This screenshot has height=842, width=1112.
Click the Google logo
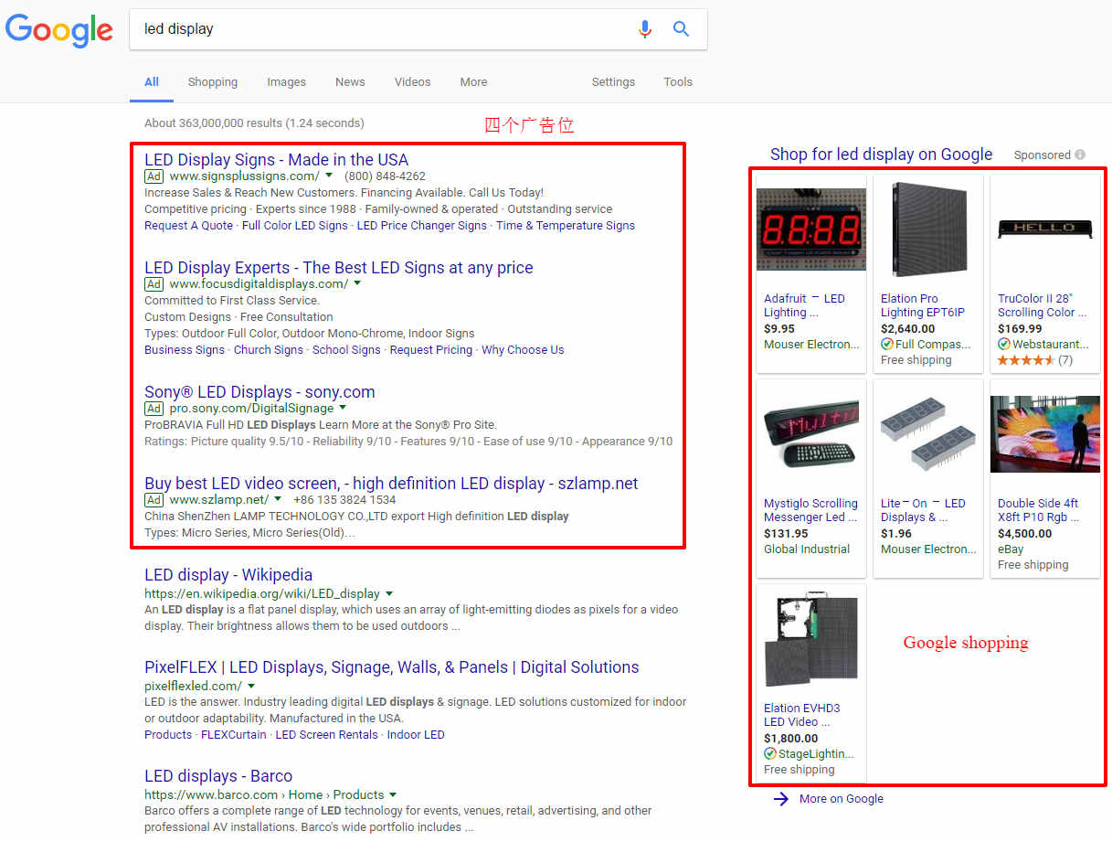tap(59, 30)
